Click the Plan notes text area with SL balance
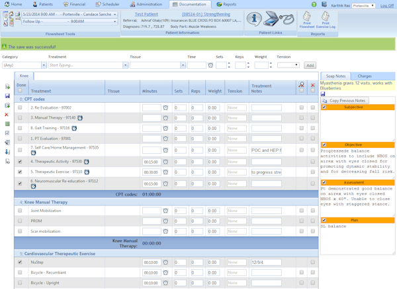397x289 pixels. pyautogui.click(x=357, y=239)
